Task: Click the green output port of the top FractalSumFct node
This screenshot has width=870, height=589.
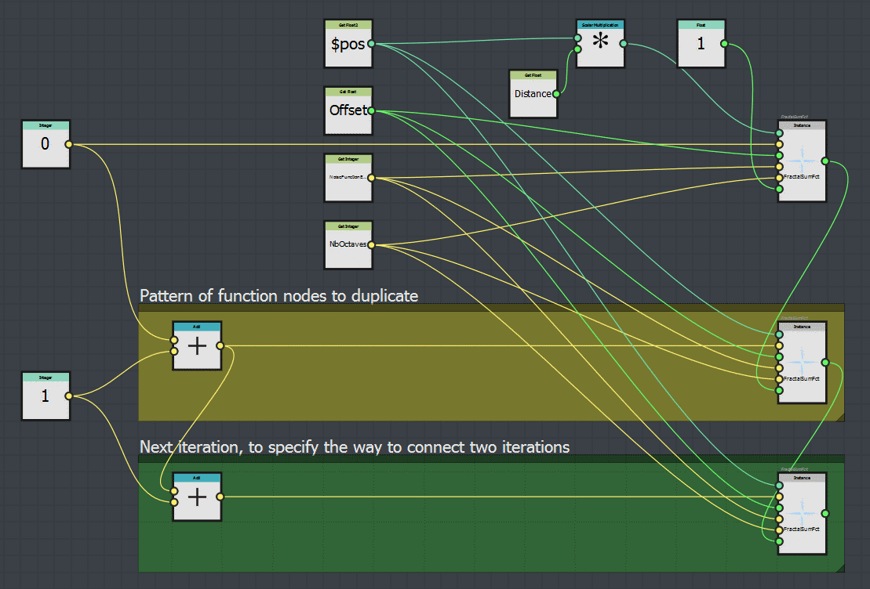Action: 824,161
